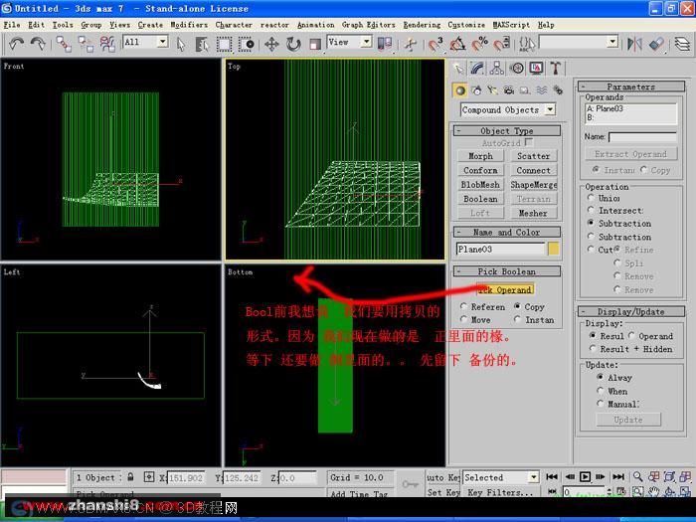The image size is (696, 522).
Task: Select the Union operation radio button
Action: 591,198
